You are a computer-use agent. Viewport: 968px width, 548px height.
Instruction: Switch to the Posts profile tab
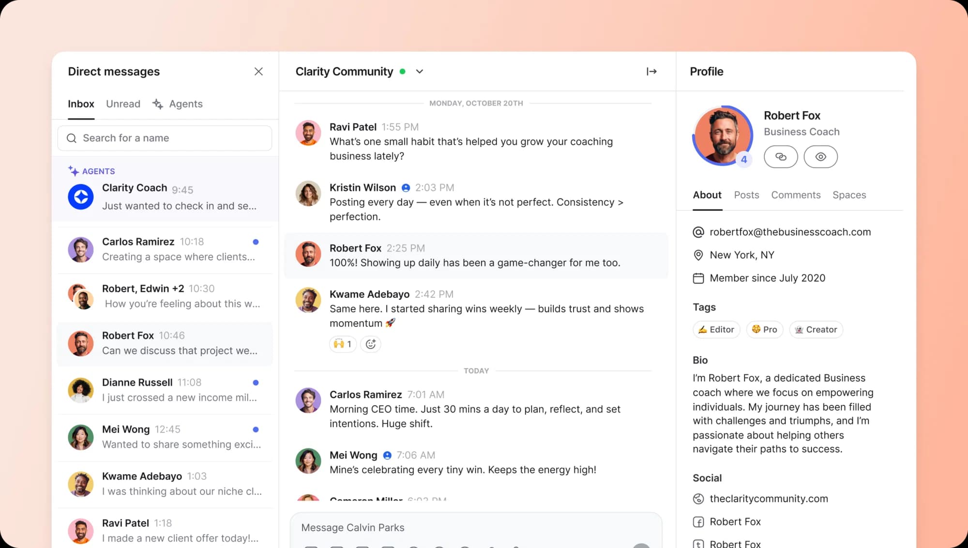[x=746, y=195]
